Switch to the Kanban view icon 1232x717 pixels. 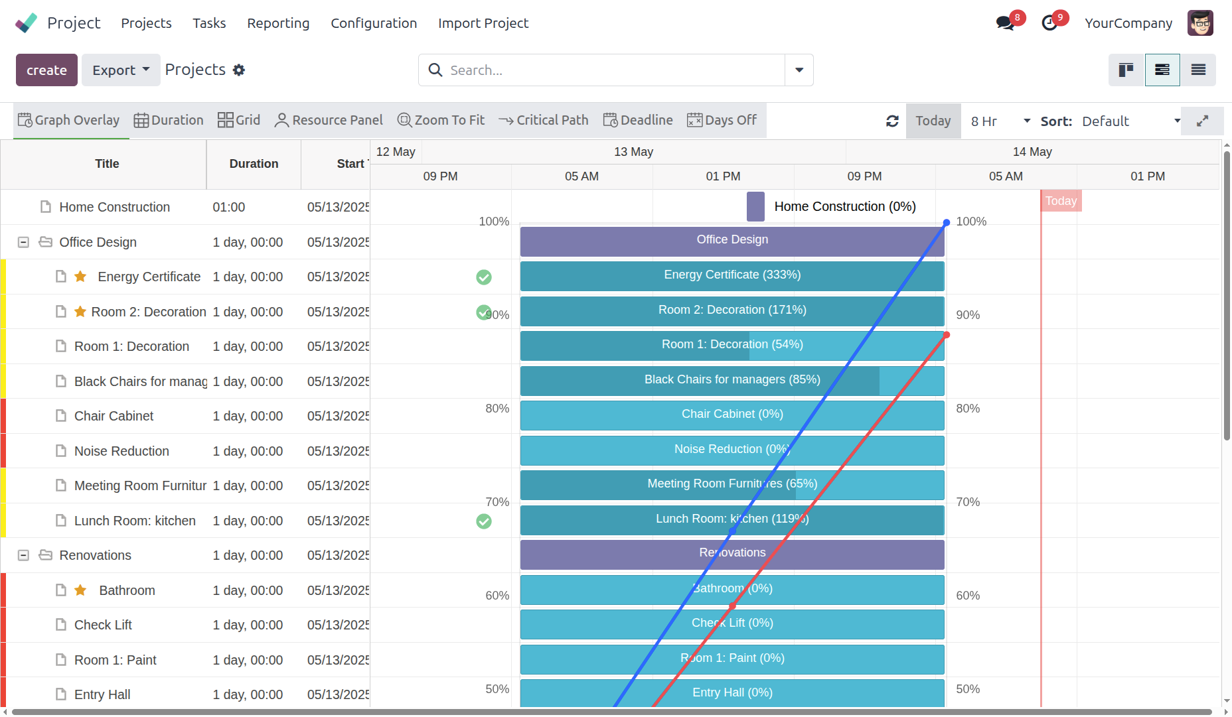point(1126,70)
